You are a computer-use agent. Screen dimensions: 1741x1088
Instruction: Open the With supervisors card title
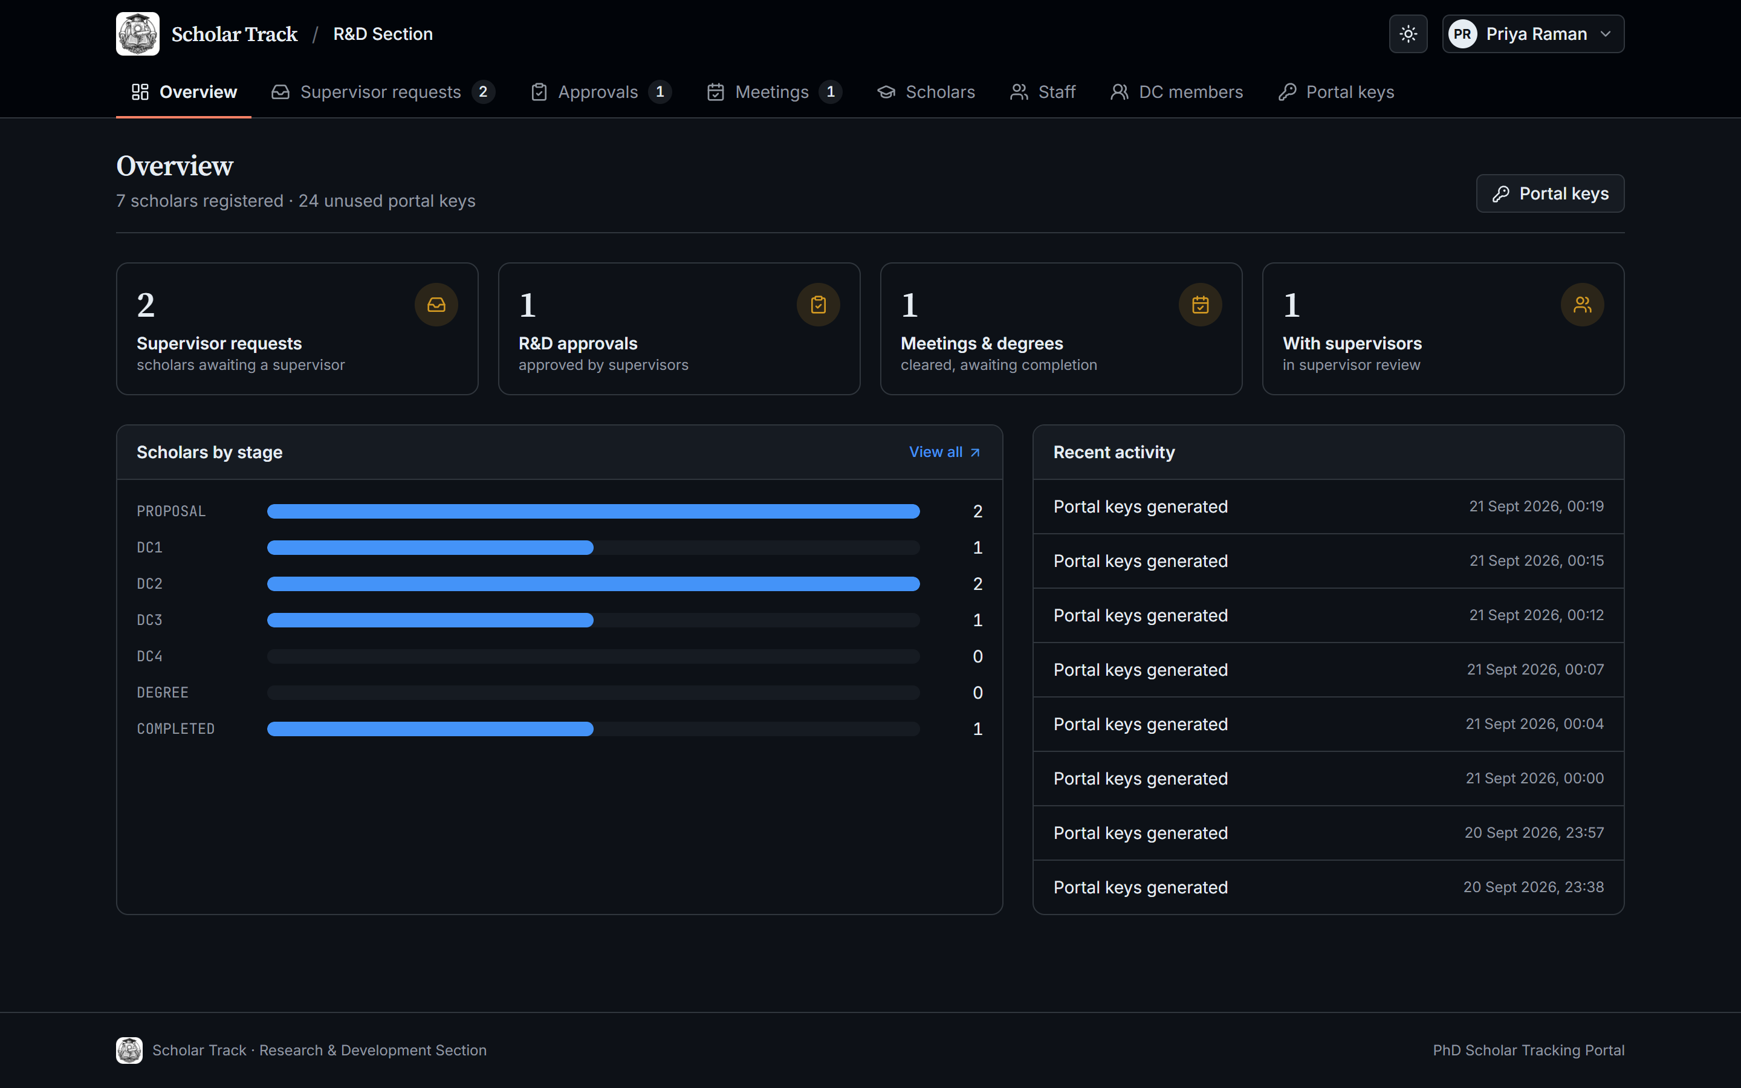[x=1352, y=343]
